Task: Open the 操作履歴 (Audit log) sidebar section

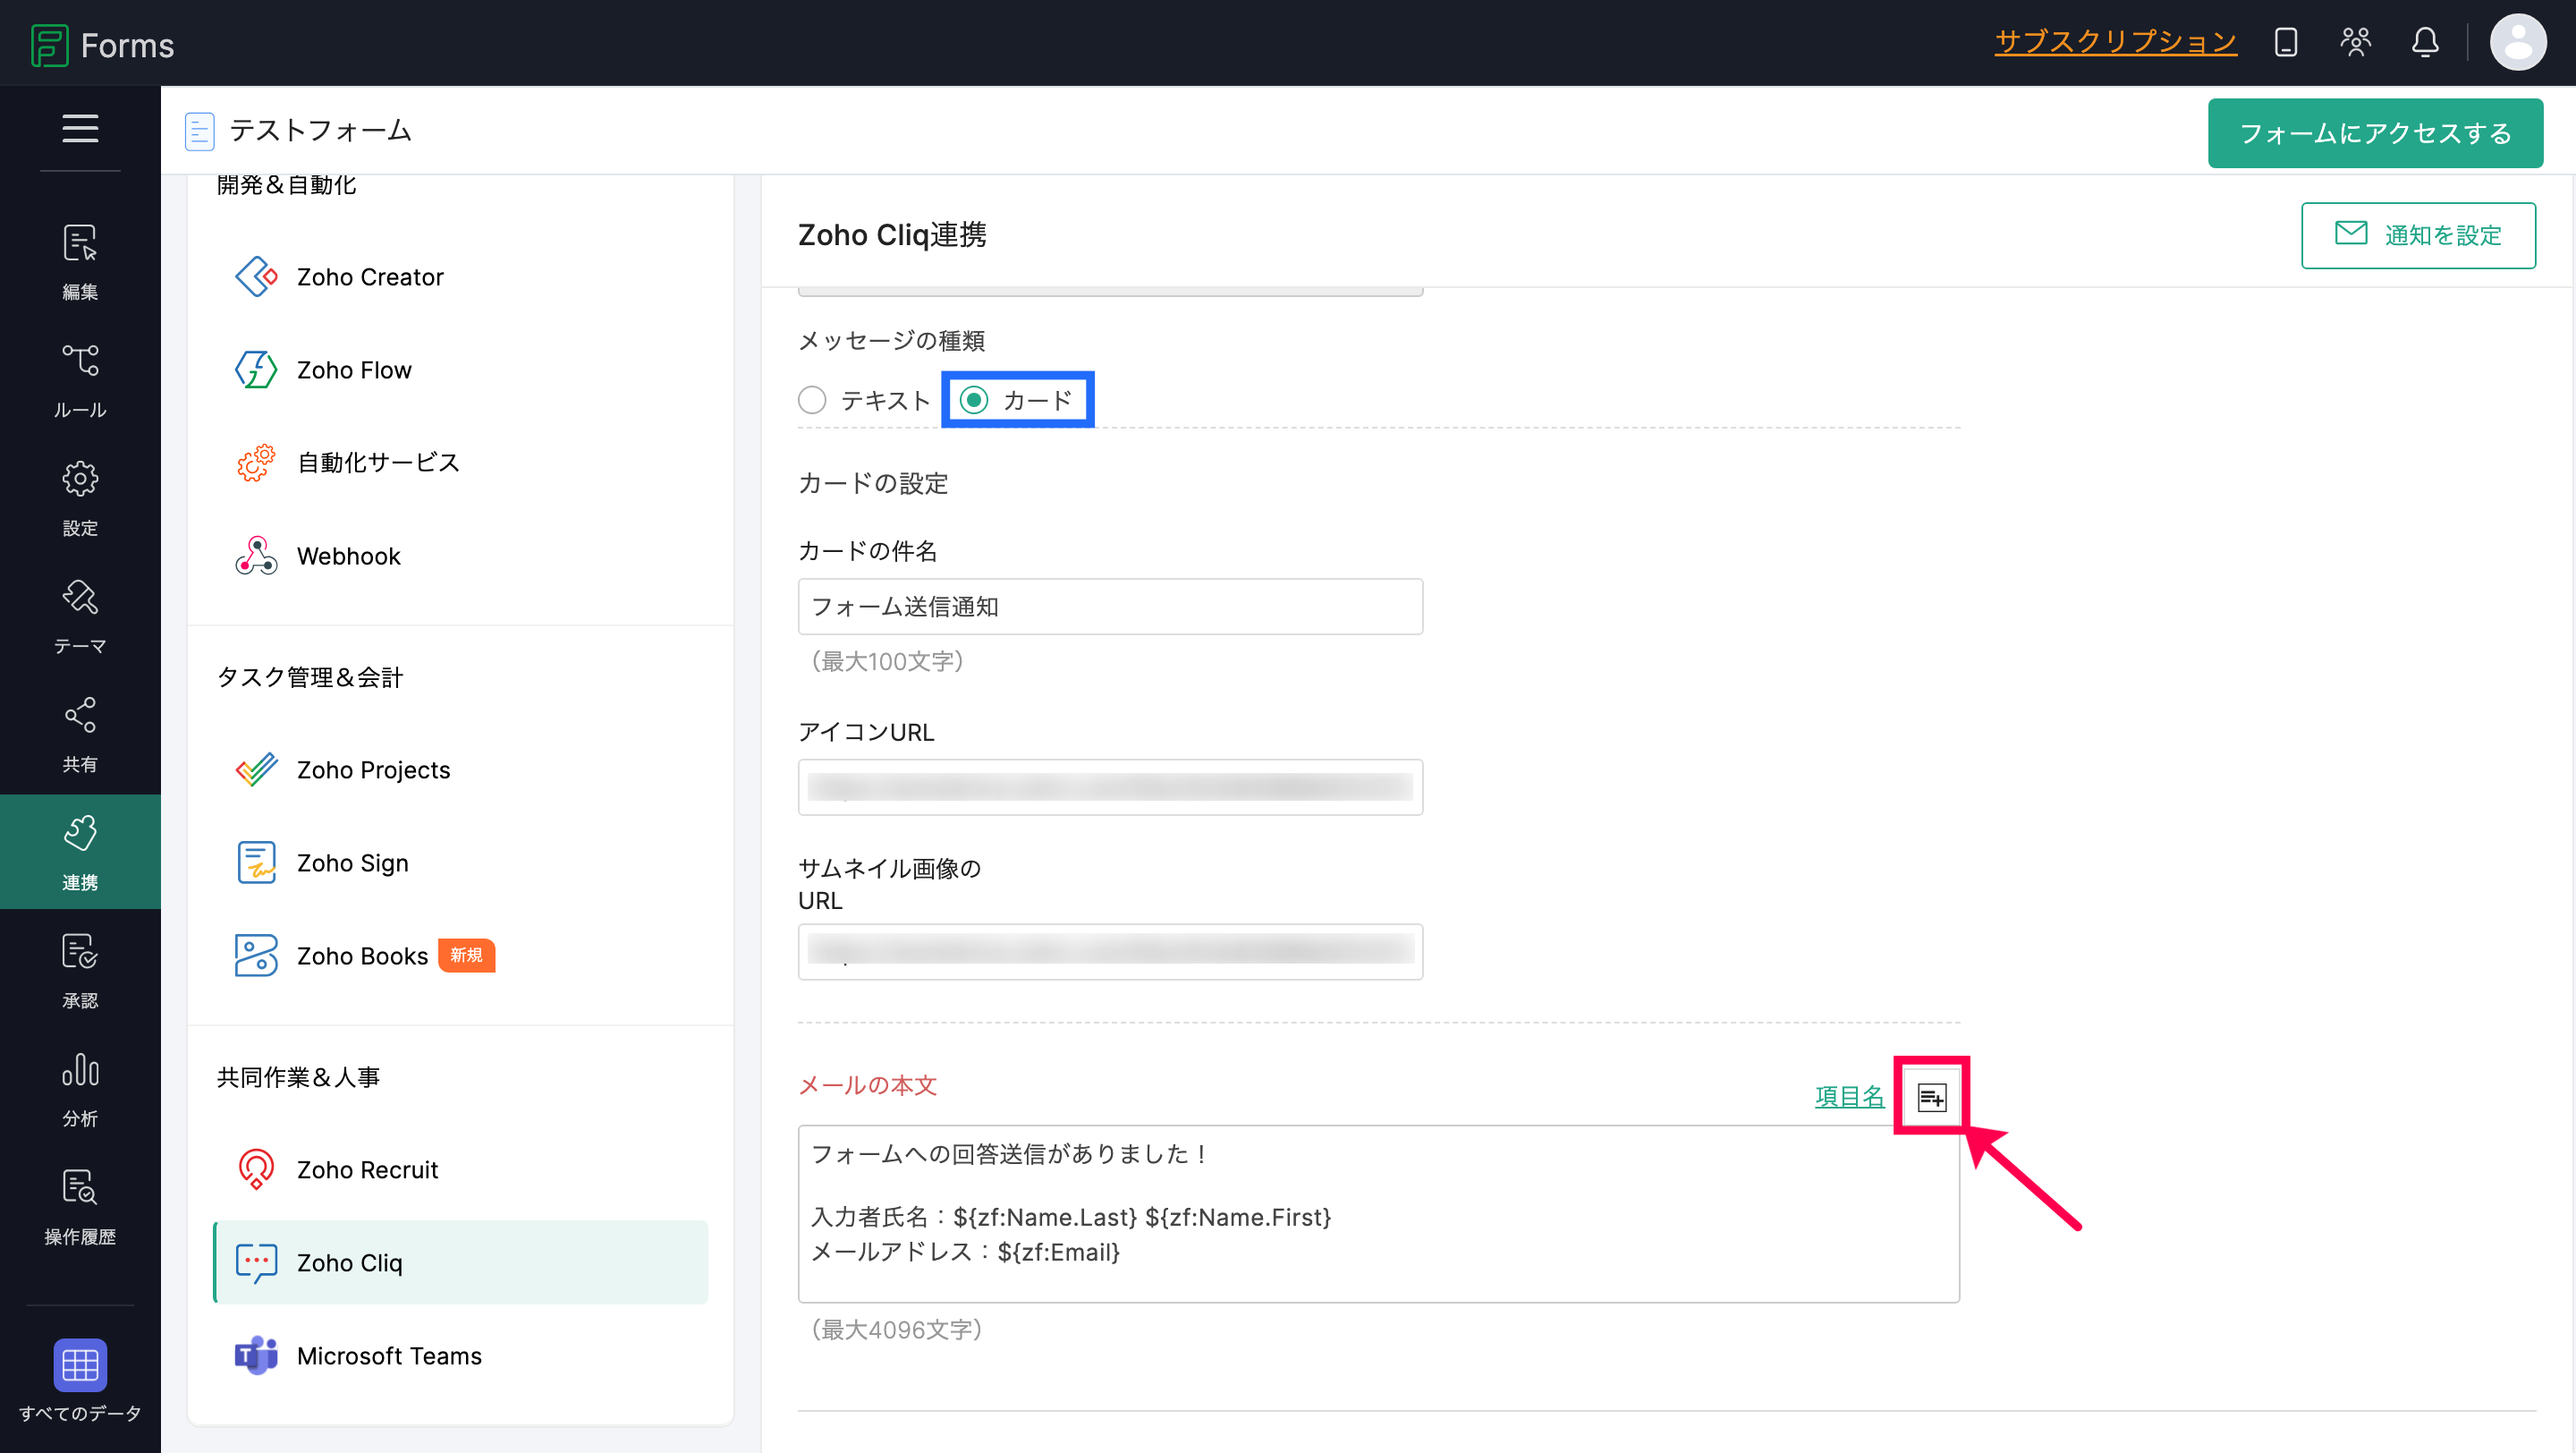Action: pos(80,1206)
